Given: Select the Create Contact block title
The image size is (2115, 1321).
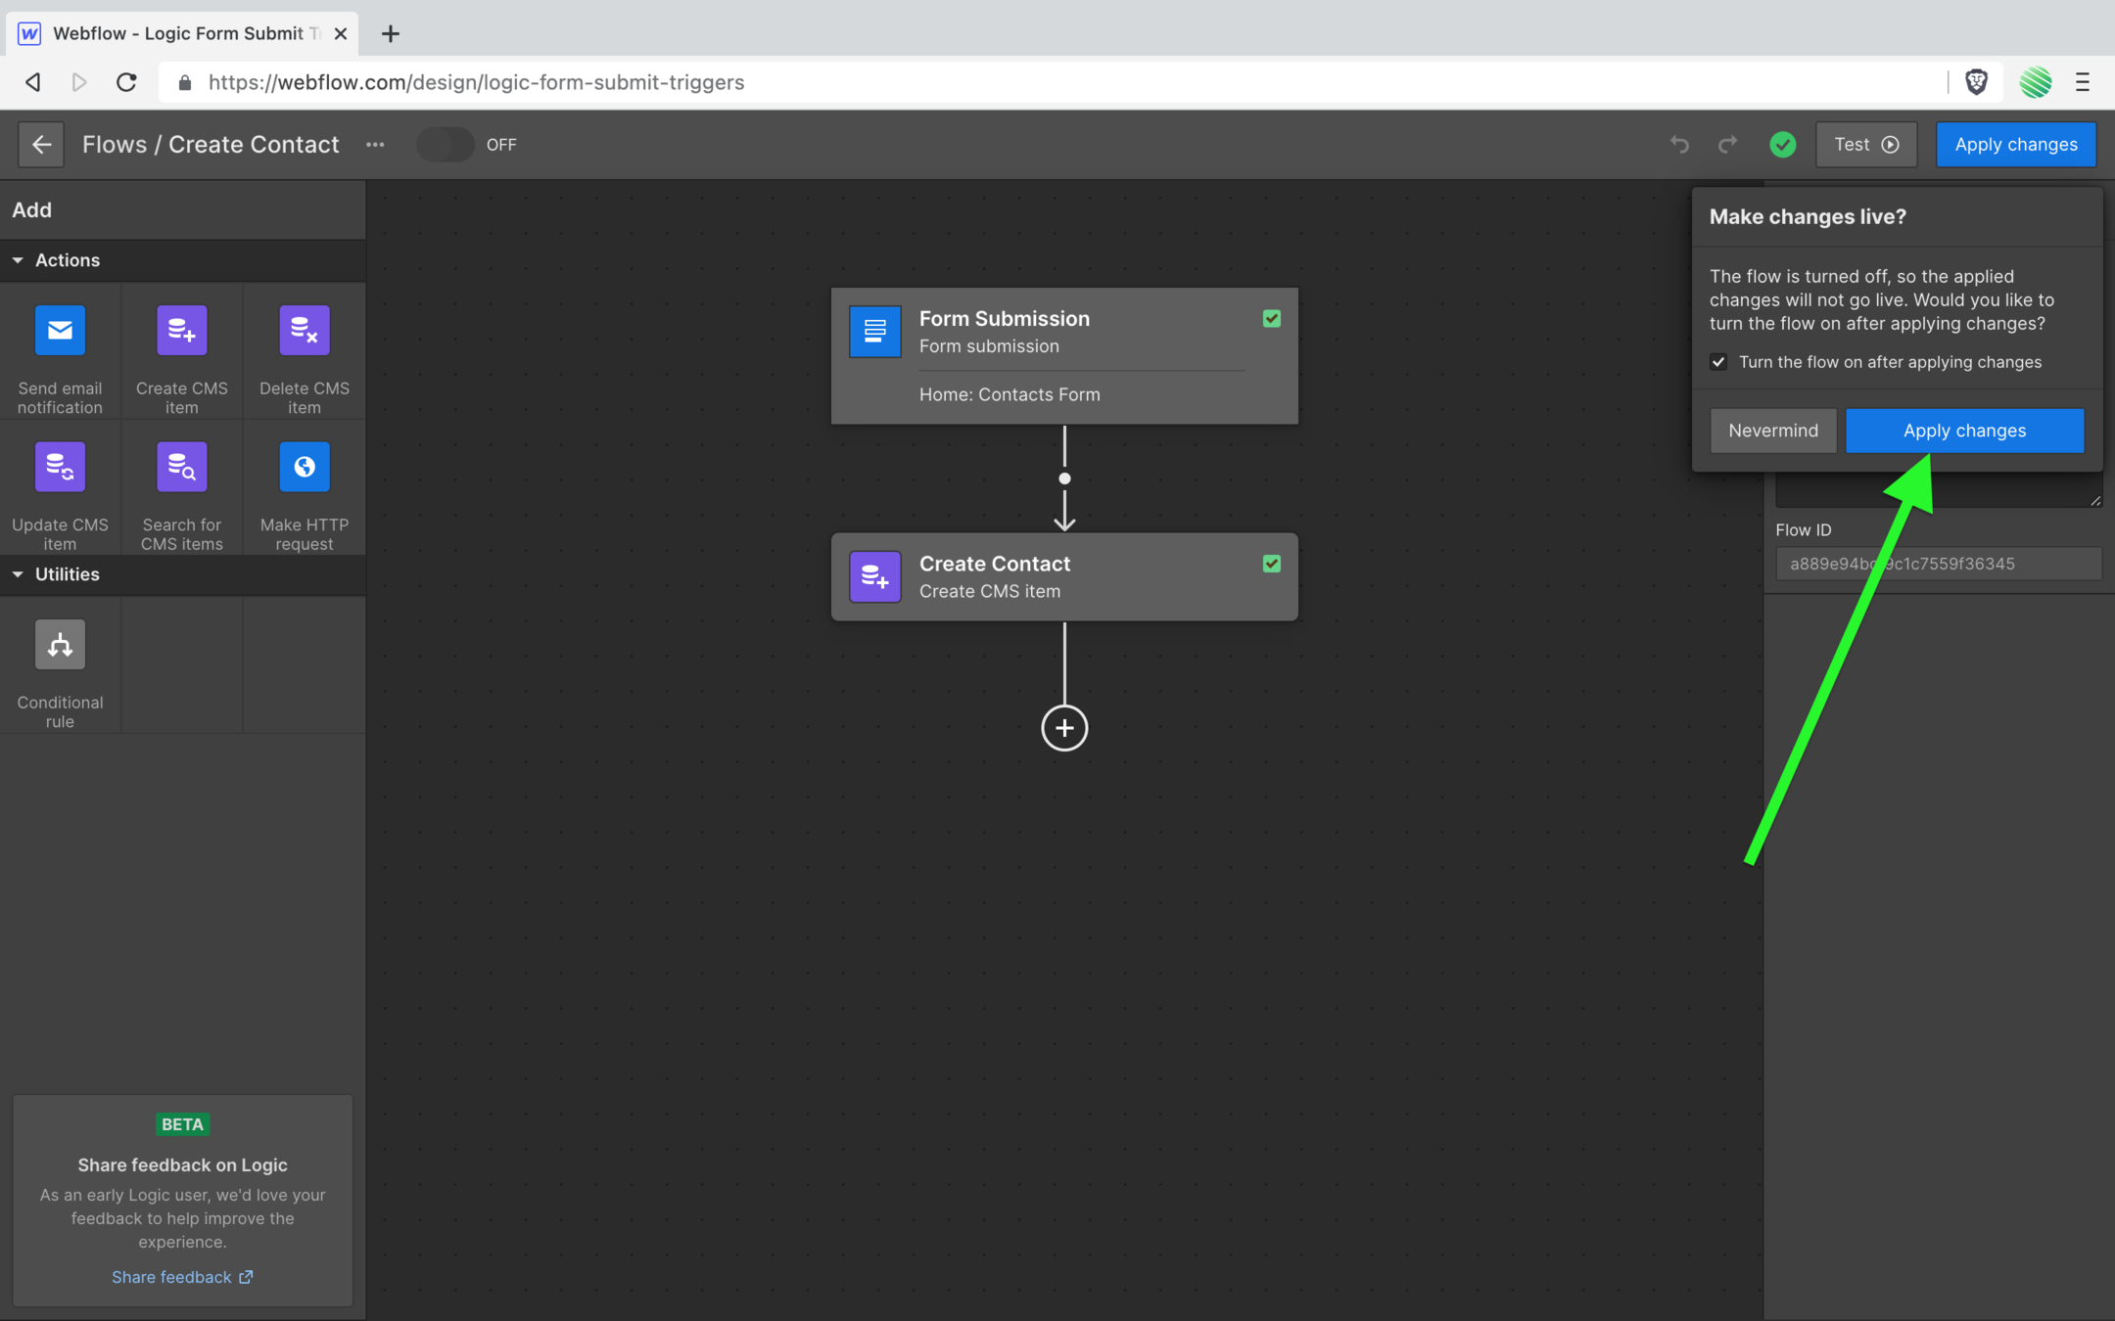Looking at the screenshot, I should (x=995, y=564).
